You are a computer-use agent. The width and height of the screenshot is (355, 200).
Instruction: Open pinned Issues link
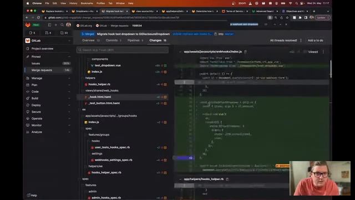coord(48,63)
